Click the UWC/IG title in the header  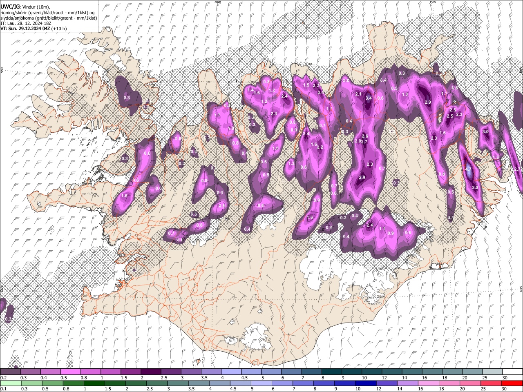click(9, 7)
